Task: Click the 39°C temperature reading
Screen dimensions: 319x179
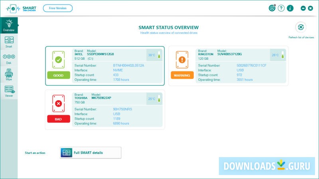Action: [x=152, y=55]
